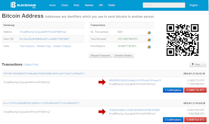The image size is (209, 124).
Task: Open transaction hash 7b419617b84b...
Action: pos(44,74)
